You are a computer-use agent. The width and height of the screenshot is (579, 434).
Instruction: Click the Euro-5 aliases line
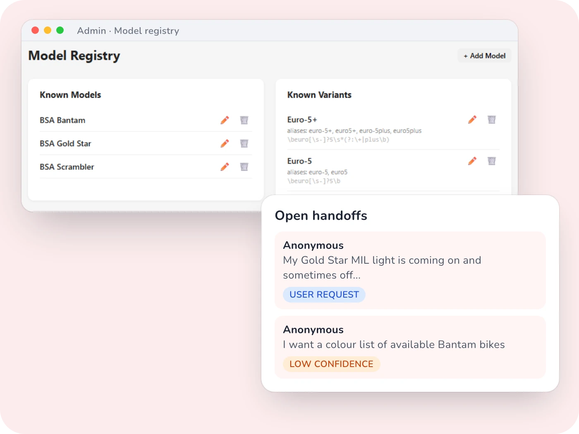tap(317, 172)
